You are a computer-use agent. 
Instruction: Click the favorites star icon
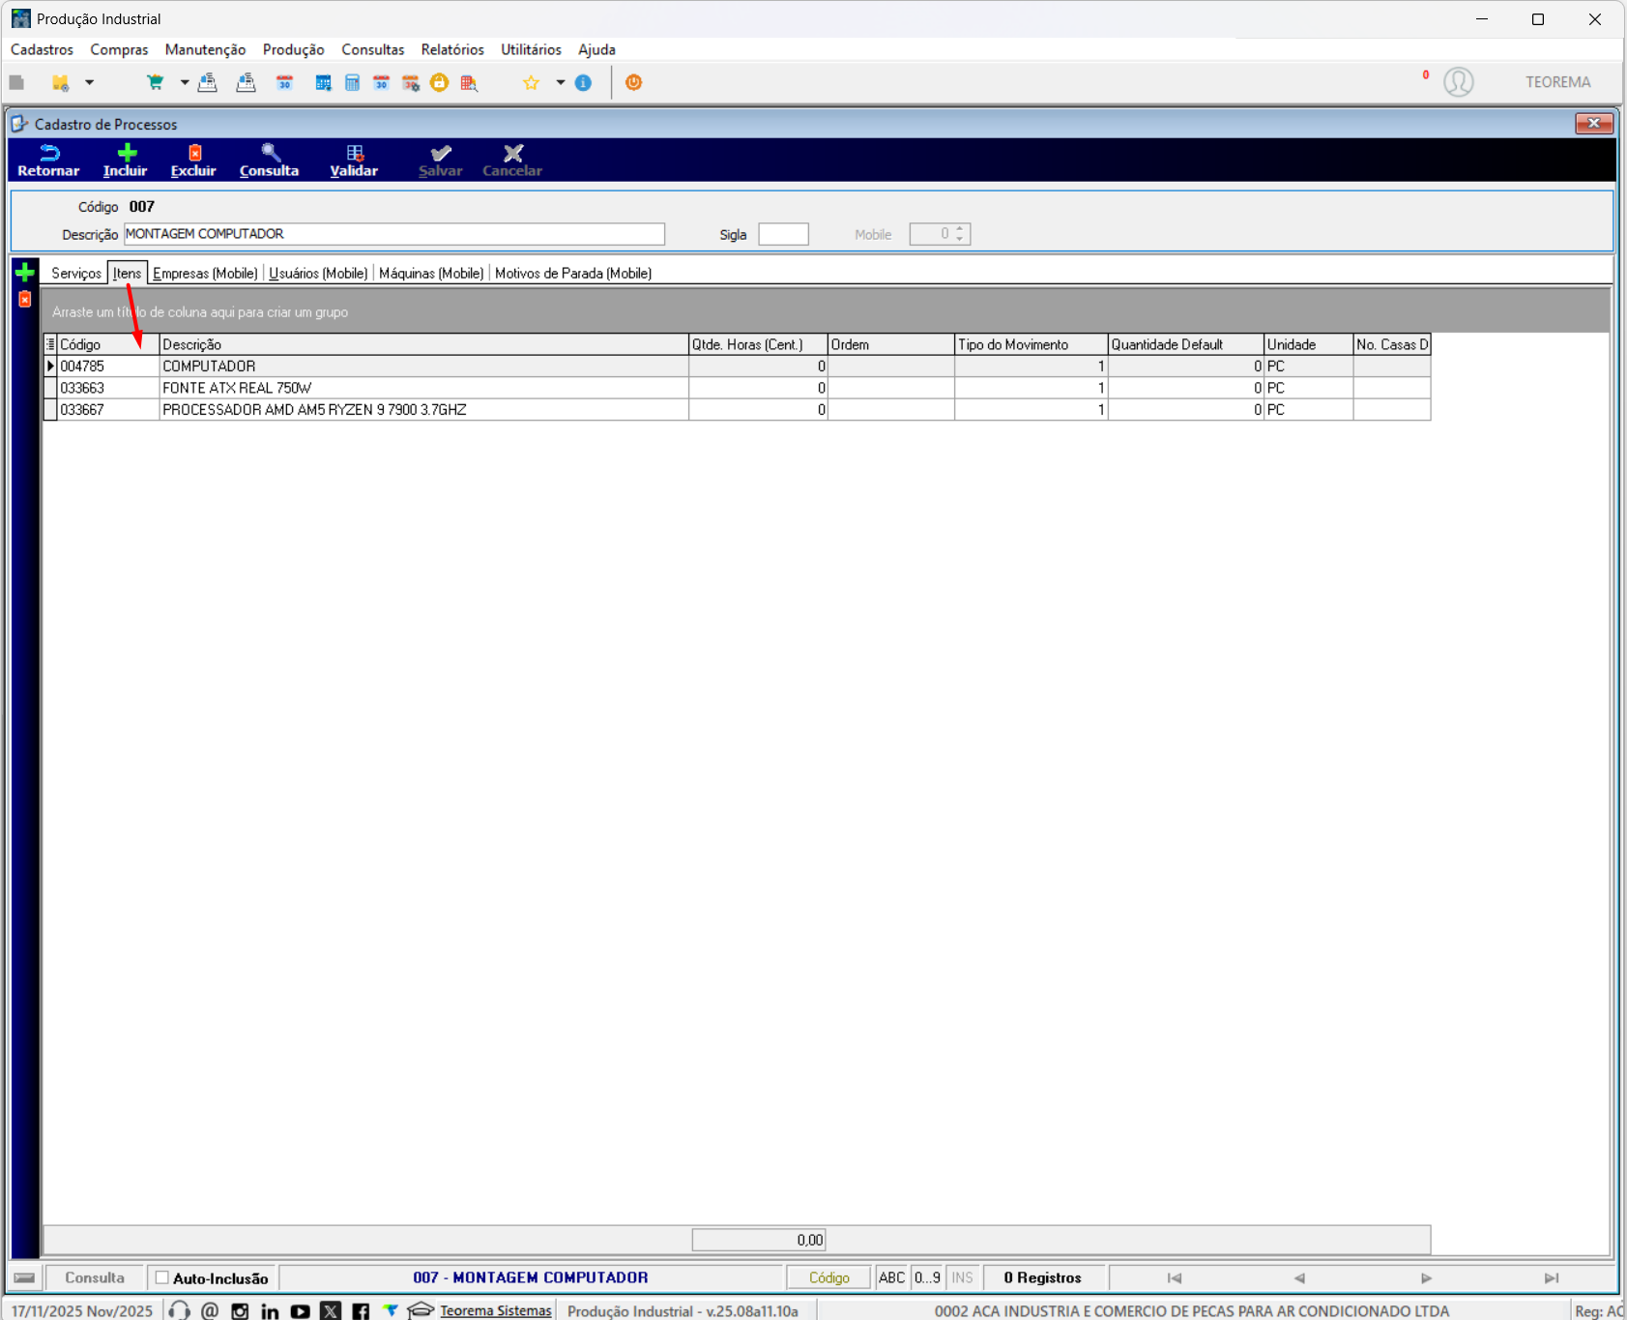pos(531,82)
